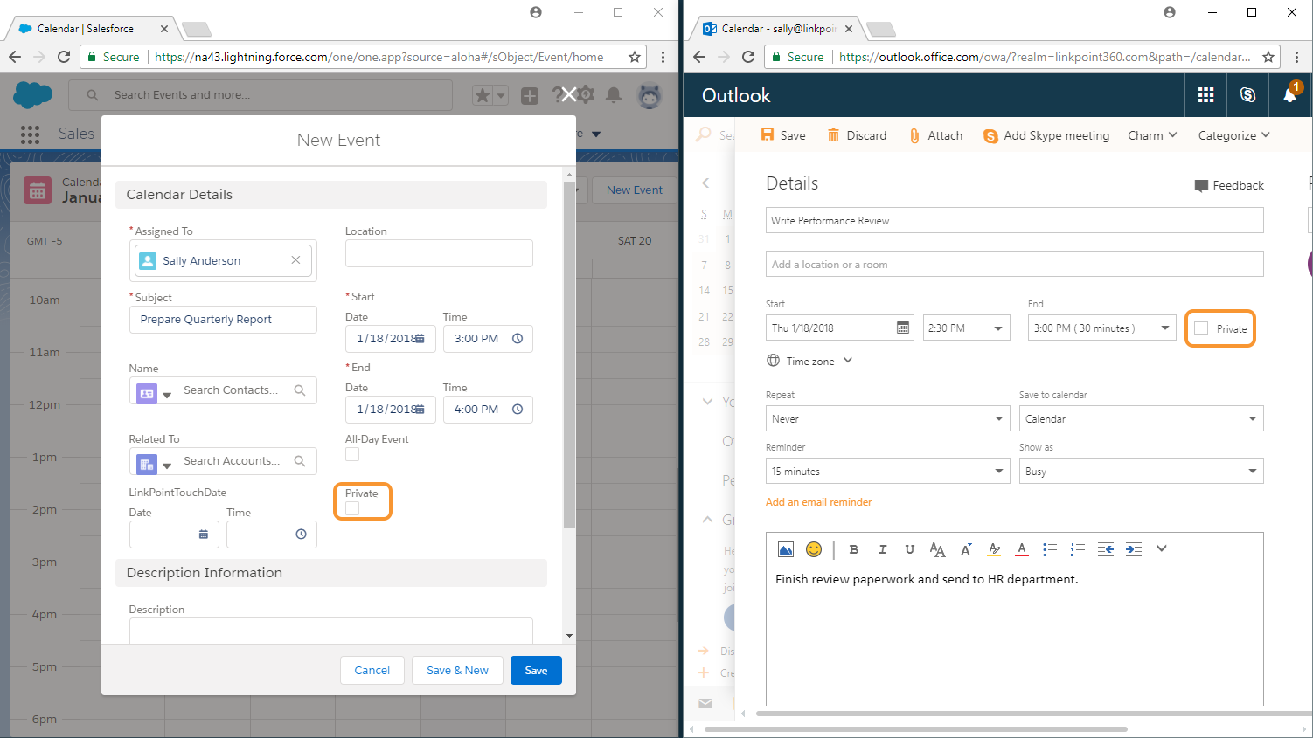Open the LinkPointTouchDate calendar picker
Viewport: 1313px width, 738px height.
pyautogui.click(x=204, y=534)
